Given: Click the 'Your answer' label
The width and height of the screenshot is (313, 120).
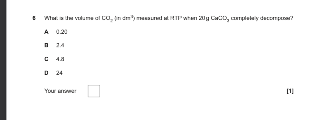Looking at the screenshot, I should click(60, 91).
